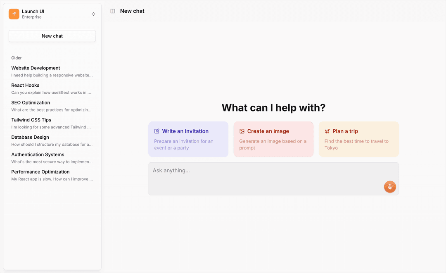This screenshot has height=273, width=446.
Task: Choose the Write an invitation suggestion card
Action: coord(188,139)
